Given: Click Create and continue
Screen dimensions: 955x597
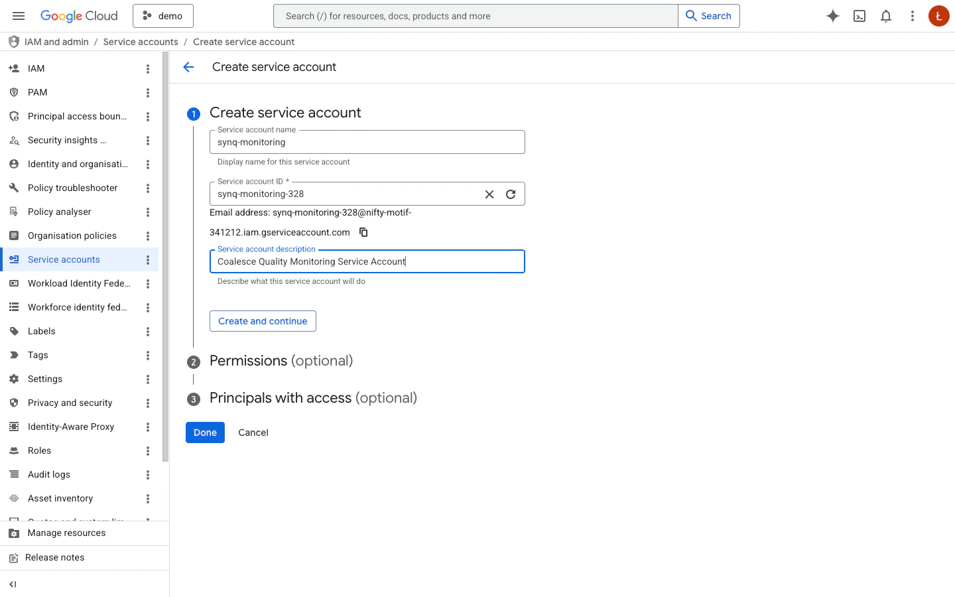Looking at the screenshot, I should point(263,321).
